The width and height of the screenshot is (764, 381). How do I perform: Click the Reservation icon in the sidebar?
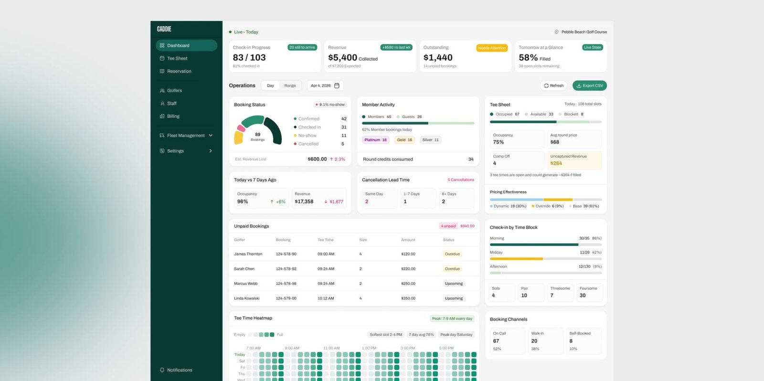(x=162, y=71)
